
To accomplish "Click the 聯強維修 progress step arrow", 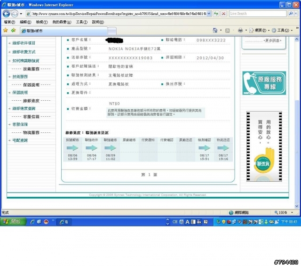I will [x=111, y=148].
